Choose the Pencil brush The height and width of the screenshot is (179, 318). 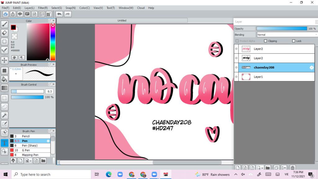30,136
